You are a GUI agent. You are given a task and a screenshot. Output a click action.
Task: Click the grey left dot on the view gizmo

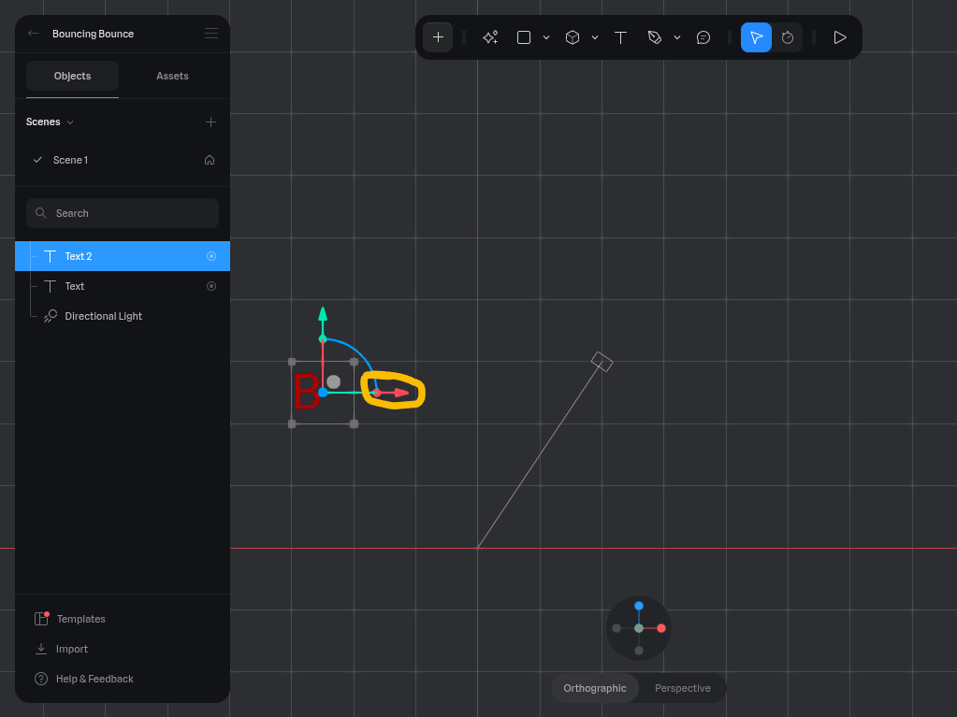[616, 628]
